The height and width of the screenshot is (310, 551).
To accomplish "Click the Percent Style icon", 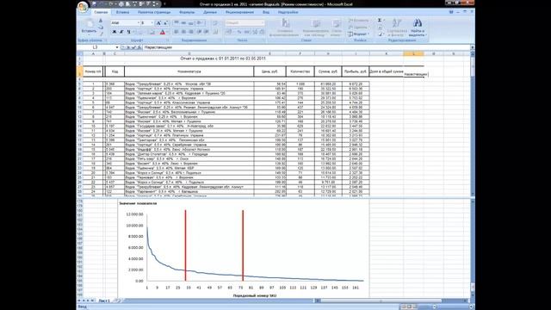I will click(x=239, y=32).
